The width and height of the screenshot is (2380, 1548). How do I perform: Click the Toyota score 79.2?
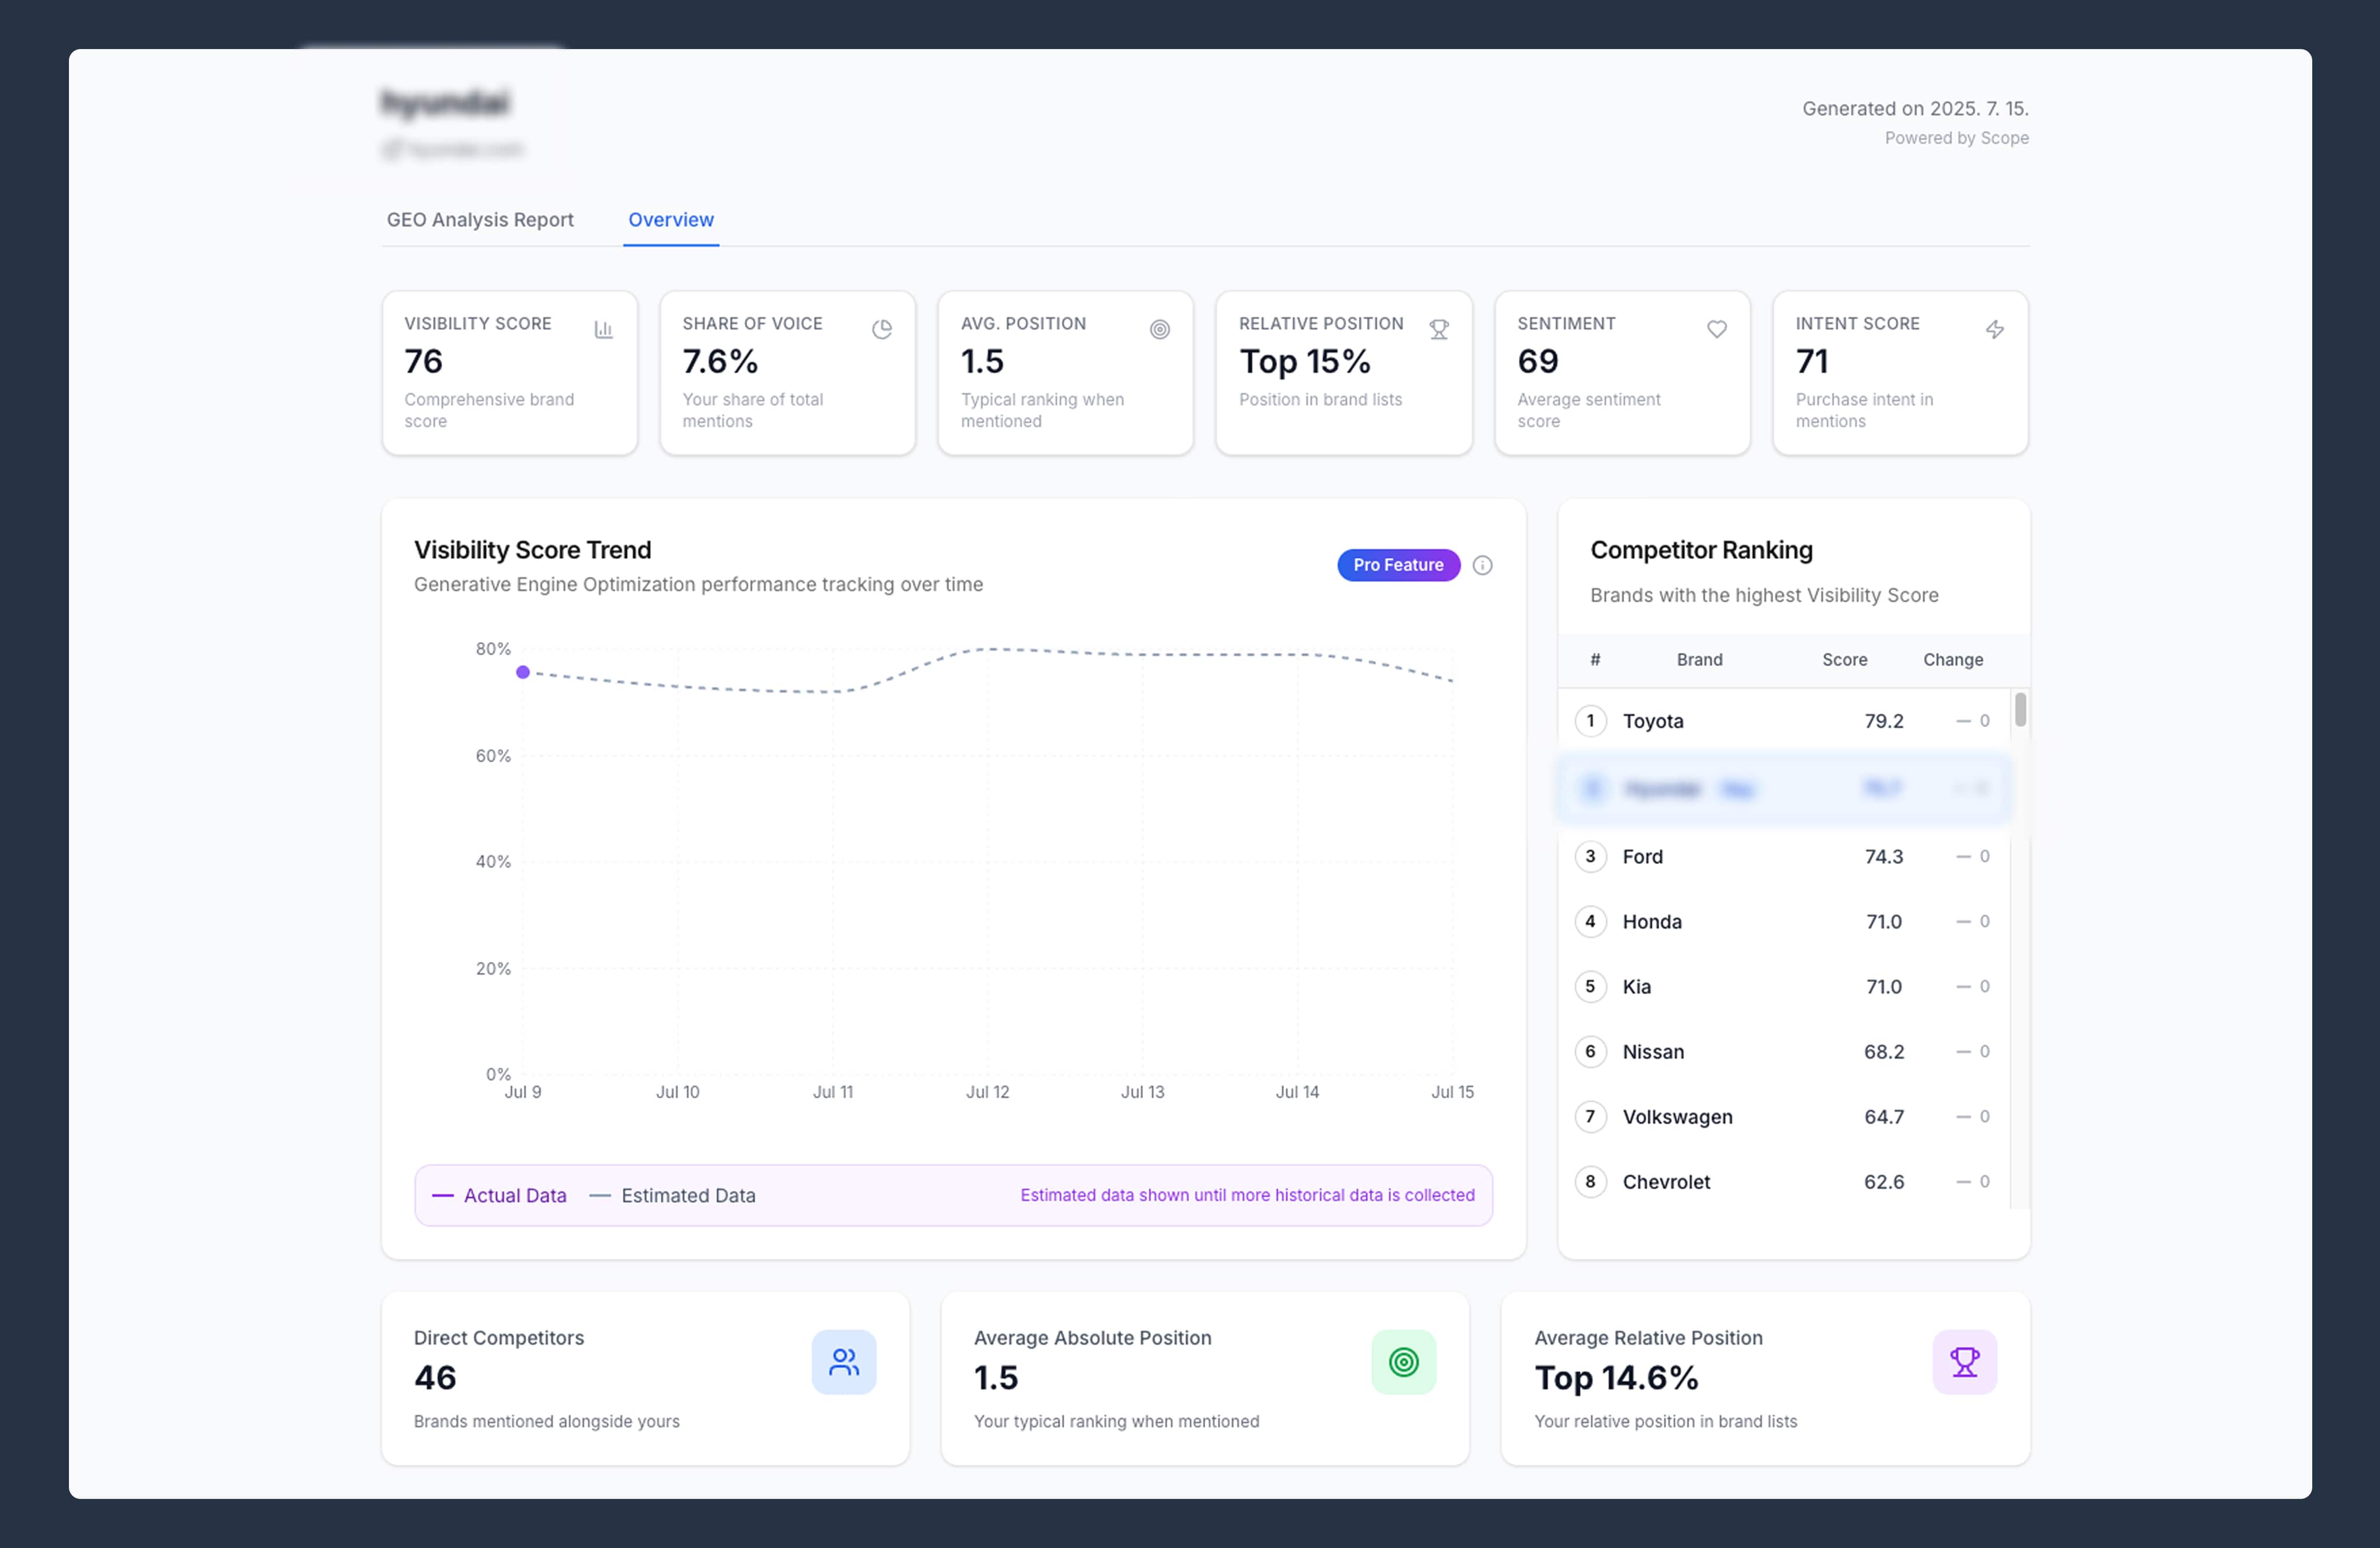point(1883,721)
